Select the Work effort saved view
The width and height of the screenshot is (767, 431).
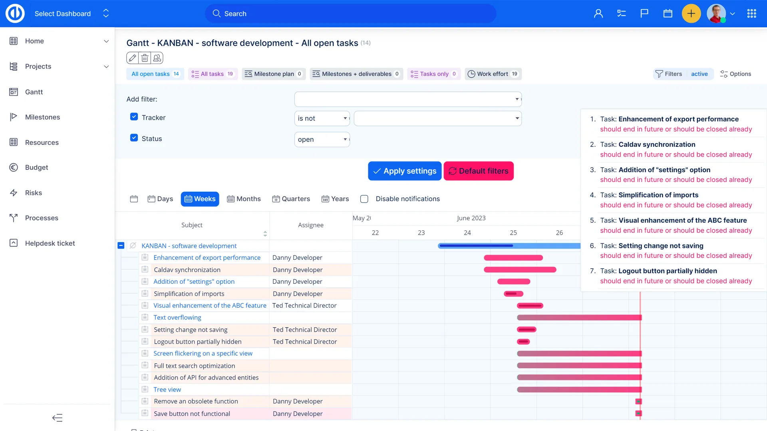click(493, 74)
